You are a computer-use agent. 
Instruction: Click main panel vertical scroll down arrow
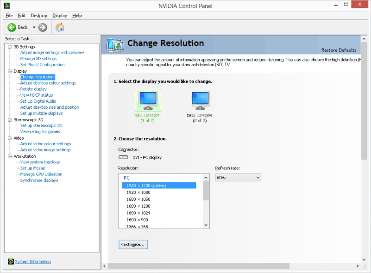[364, 260]
